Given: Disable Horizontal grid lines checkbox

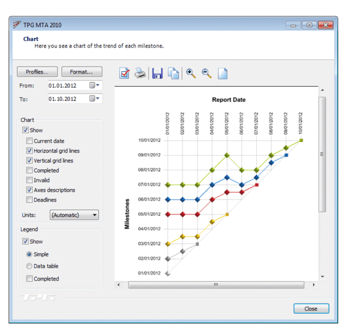Looking at the screenshot, I should tap(30, 151).
